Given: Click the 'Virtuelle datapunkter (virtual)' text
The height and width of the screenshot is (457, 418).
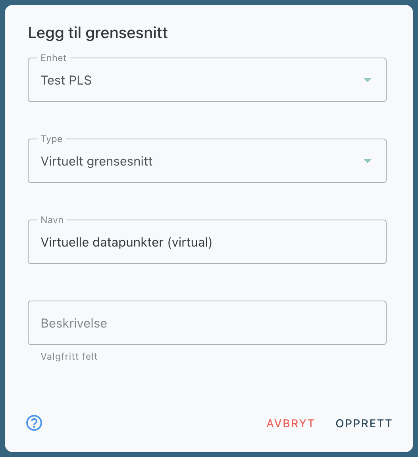Looking at the screenshot, I should (x=126, y=242).
